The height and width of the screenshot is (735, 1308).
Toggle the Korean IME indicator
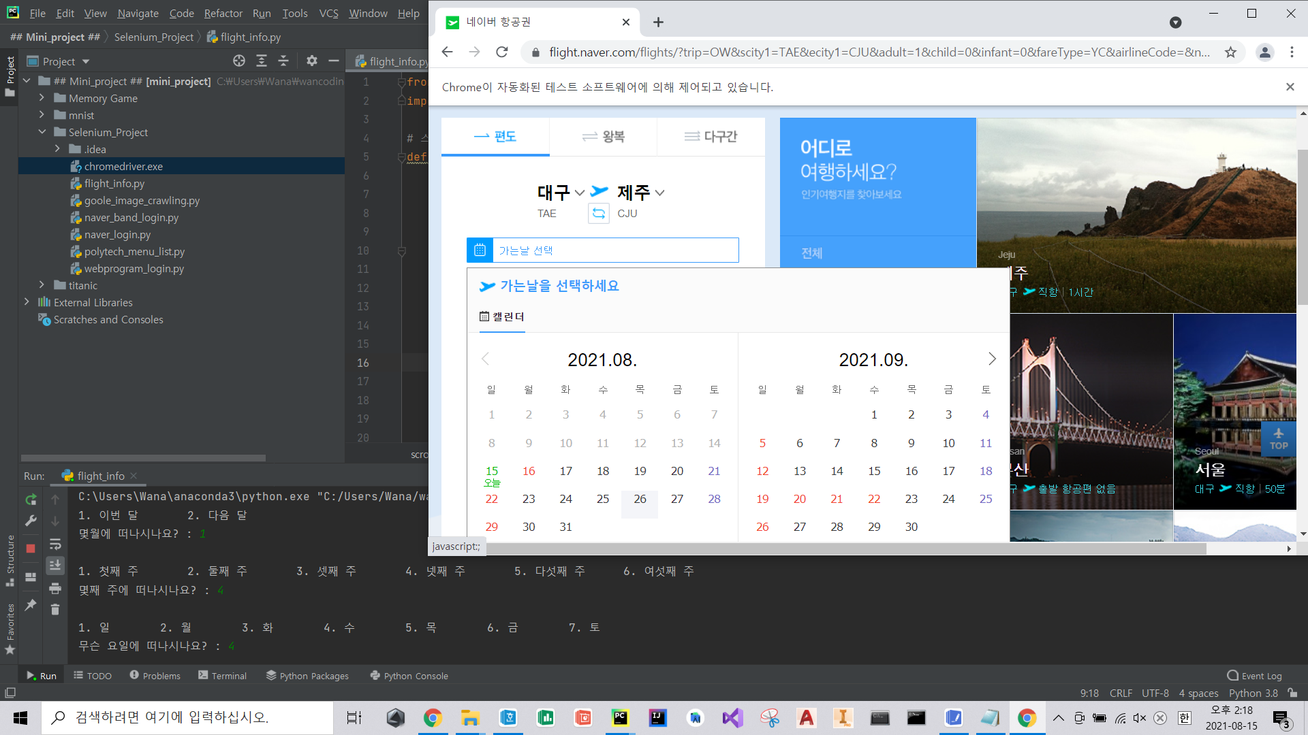(x=1185, y=718)
